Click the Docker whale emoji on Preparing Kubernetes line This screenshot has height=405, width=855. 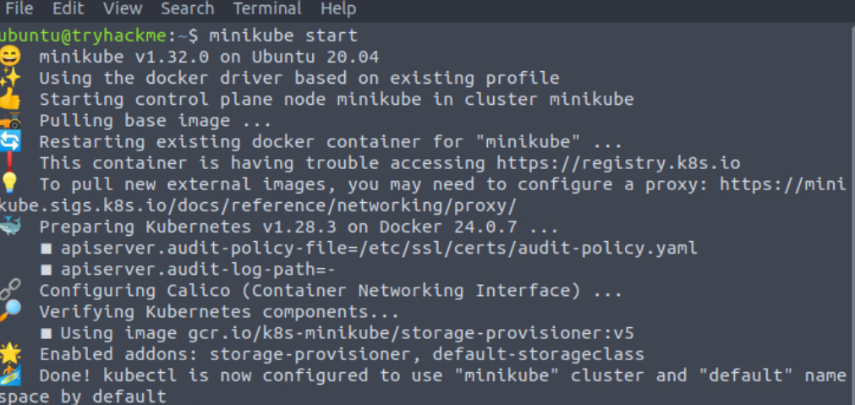pos(8,227)
